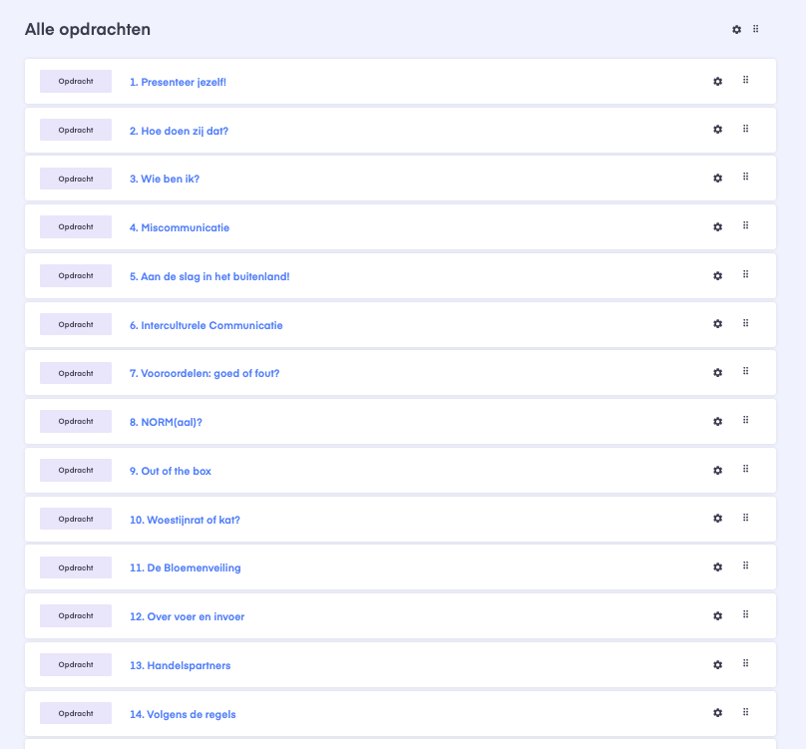Screen dimensions: 806x749
Task: Open settings gear for 10. Woestijnrat of kat?
Action: tap(717, 519)
